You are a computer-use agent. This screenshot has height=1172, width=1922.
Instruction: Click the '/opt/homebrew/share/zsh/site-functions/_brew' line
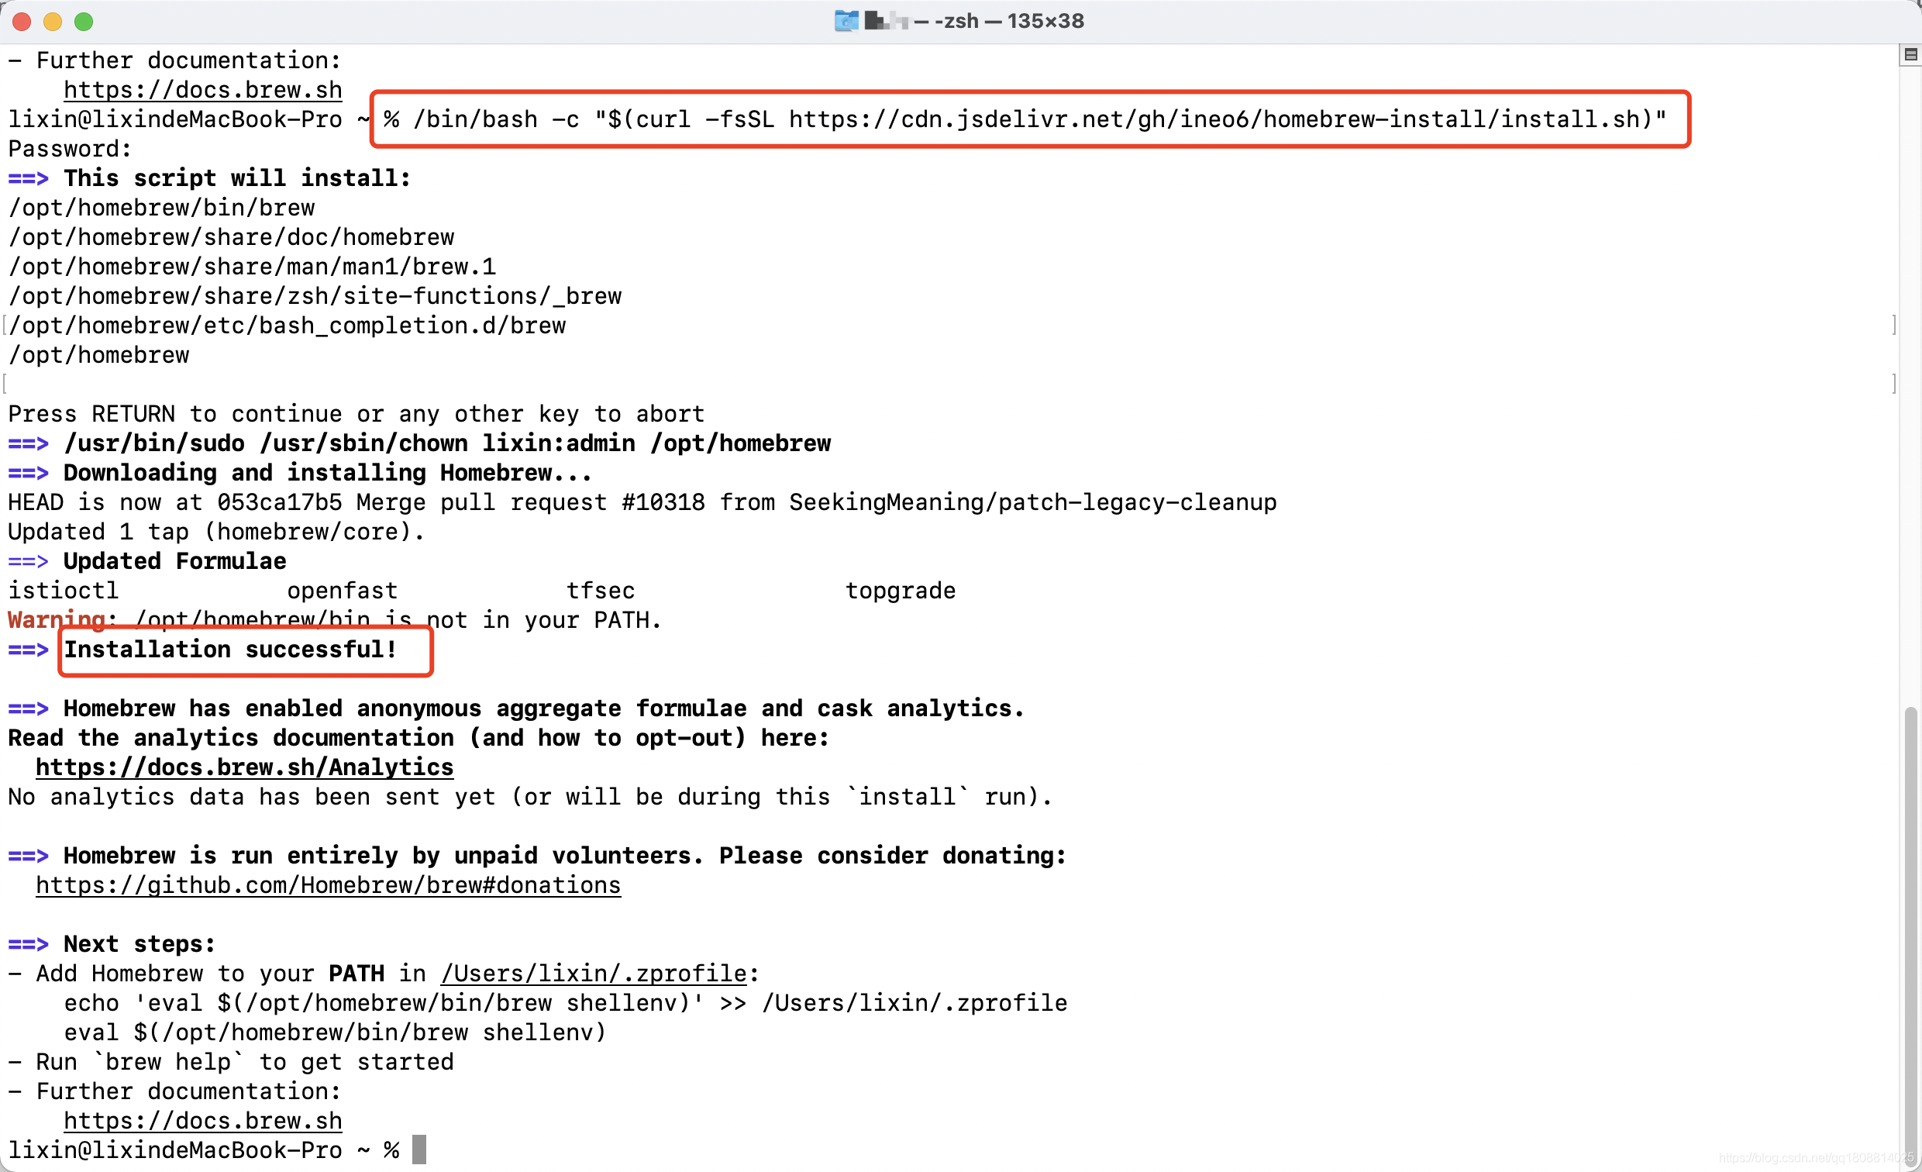[315, 297]
